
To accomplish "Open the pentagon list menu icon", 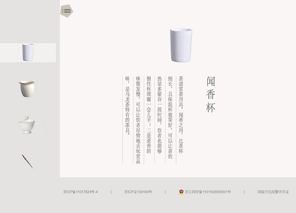I will 67,11.
